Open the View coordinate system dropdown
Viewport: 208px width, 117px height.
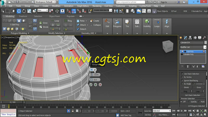[x=43, y=10]
